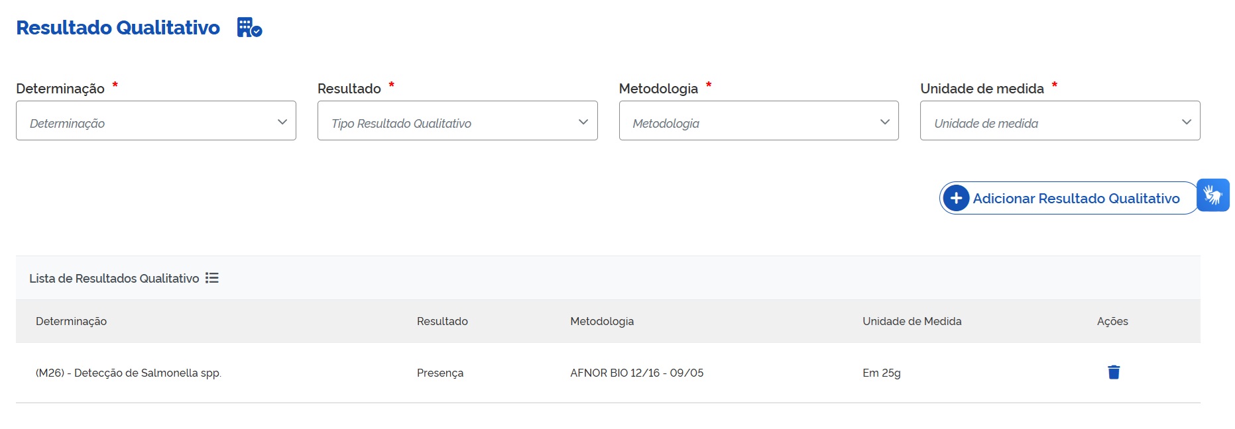Click the Resultado Qualitativo heading
The height and width of the screenshot is (429, 1235).
[118, 28]
